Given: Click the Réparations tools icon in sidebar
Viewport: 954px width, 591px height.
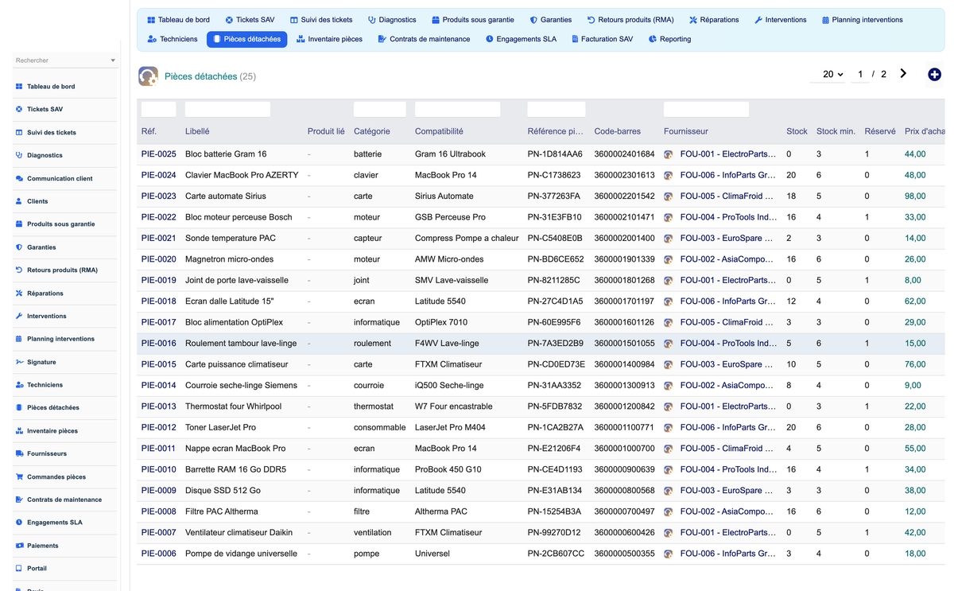Looking at the screenshot, I should [x=19, y=294].
